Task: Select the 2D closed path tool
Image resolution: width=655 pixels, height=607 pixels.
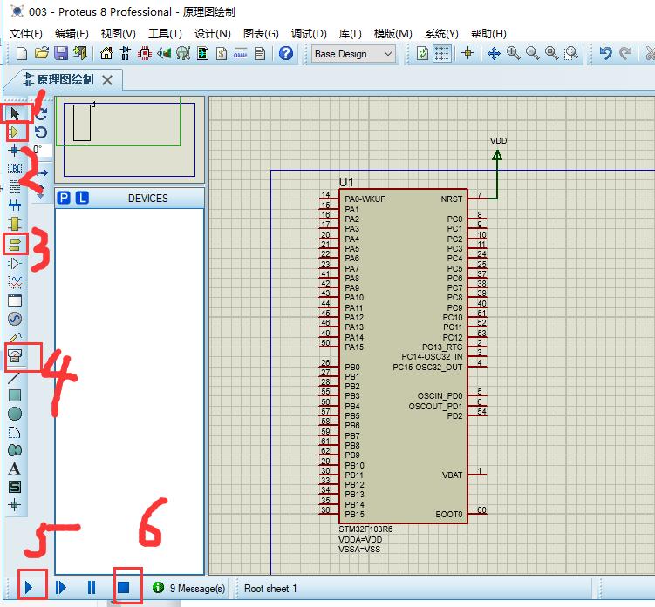Action: click(x=15, y=450)
